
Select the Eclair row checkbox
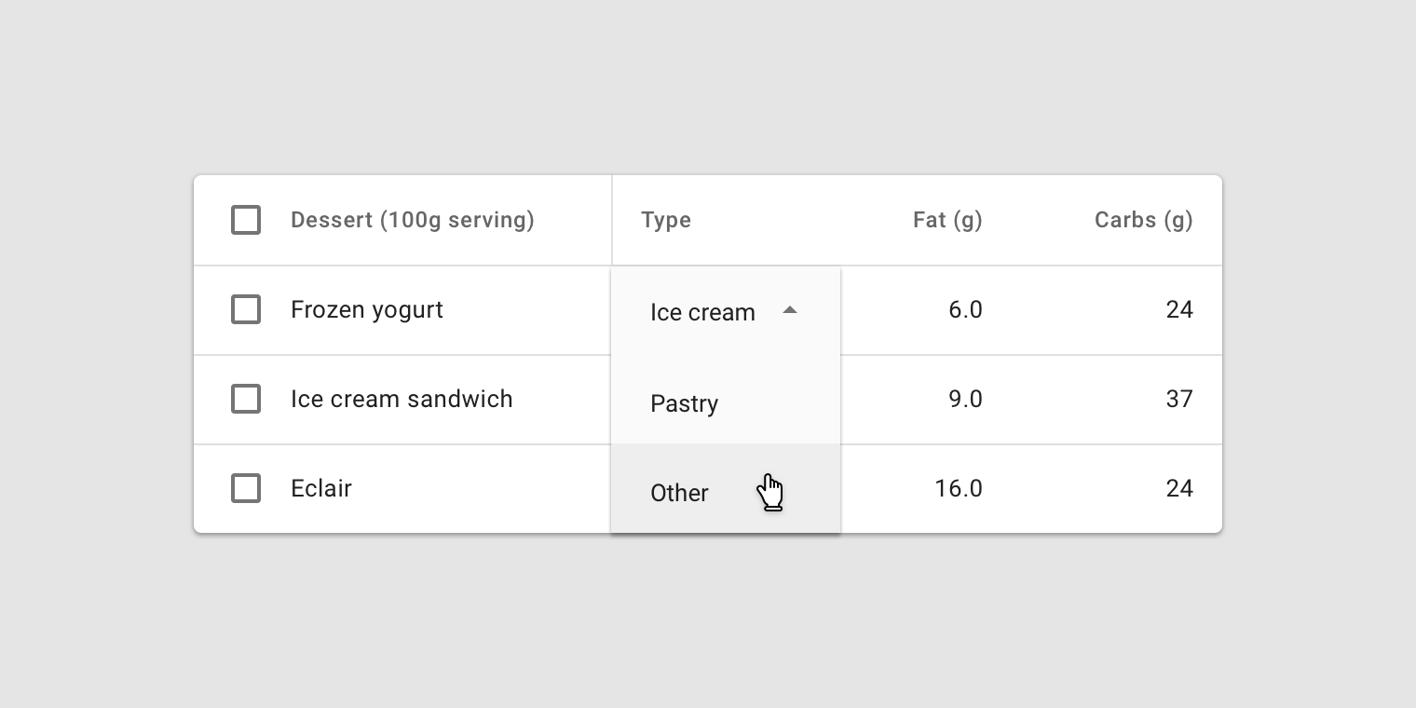tap(246, 488)
